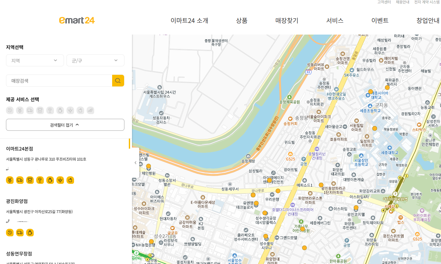The image size is (441, 264).
Task: Click 송정체육공원 label on the map
Action: (289, 102)
